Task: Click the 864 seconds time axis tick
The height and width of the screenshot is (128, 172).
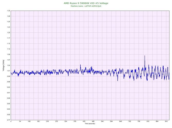Action: tap(157, 121)
